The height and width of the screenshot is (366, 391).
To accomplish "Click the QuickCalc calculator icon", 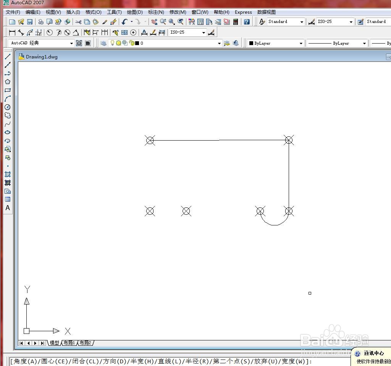I will pyautogui.click(x=236, y=22).
